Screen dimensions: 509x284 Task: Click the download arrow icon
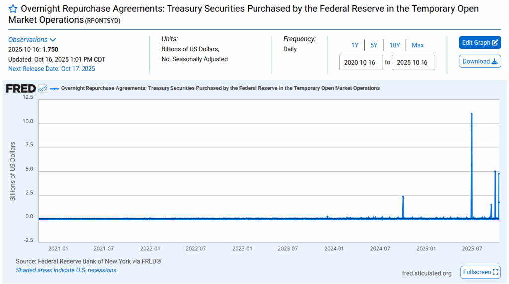pos(494,62)
